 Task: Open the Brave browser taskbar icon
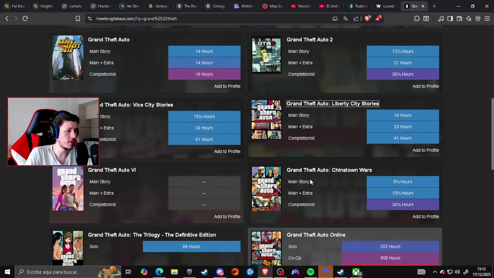coord(265,272)
